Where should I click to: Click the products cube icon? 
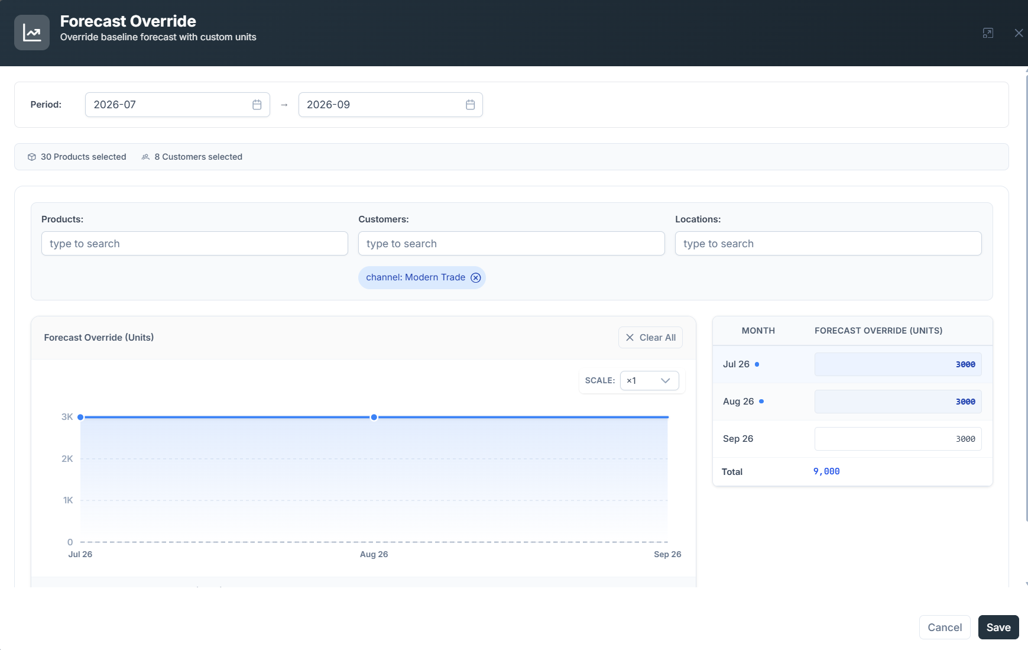(x=32, y=157)
